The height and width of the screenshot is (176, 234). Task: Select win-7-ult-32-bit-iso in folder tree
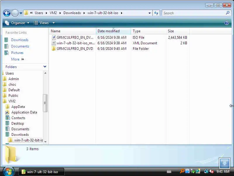pos(28,140)
